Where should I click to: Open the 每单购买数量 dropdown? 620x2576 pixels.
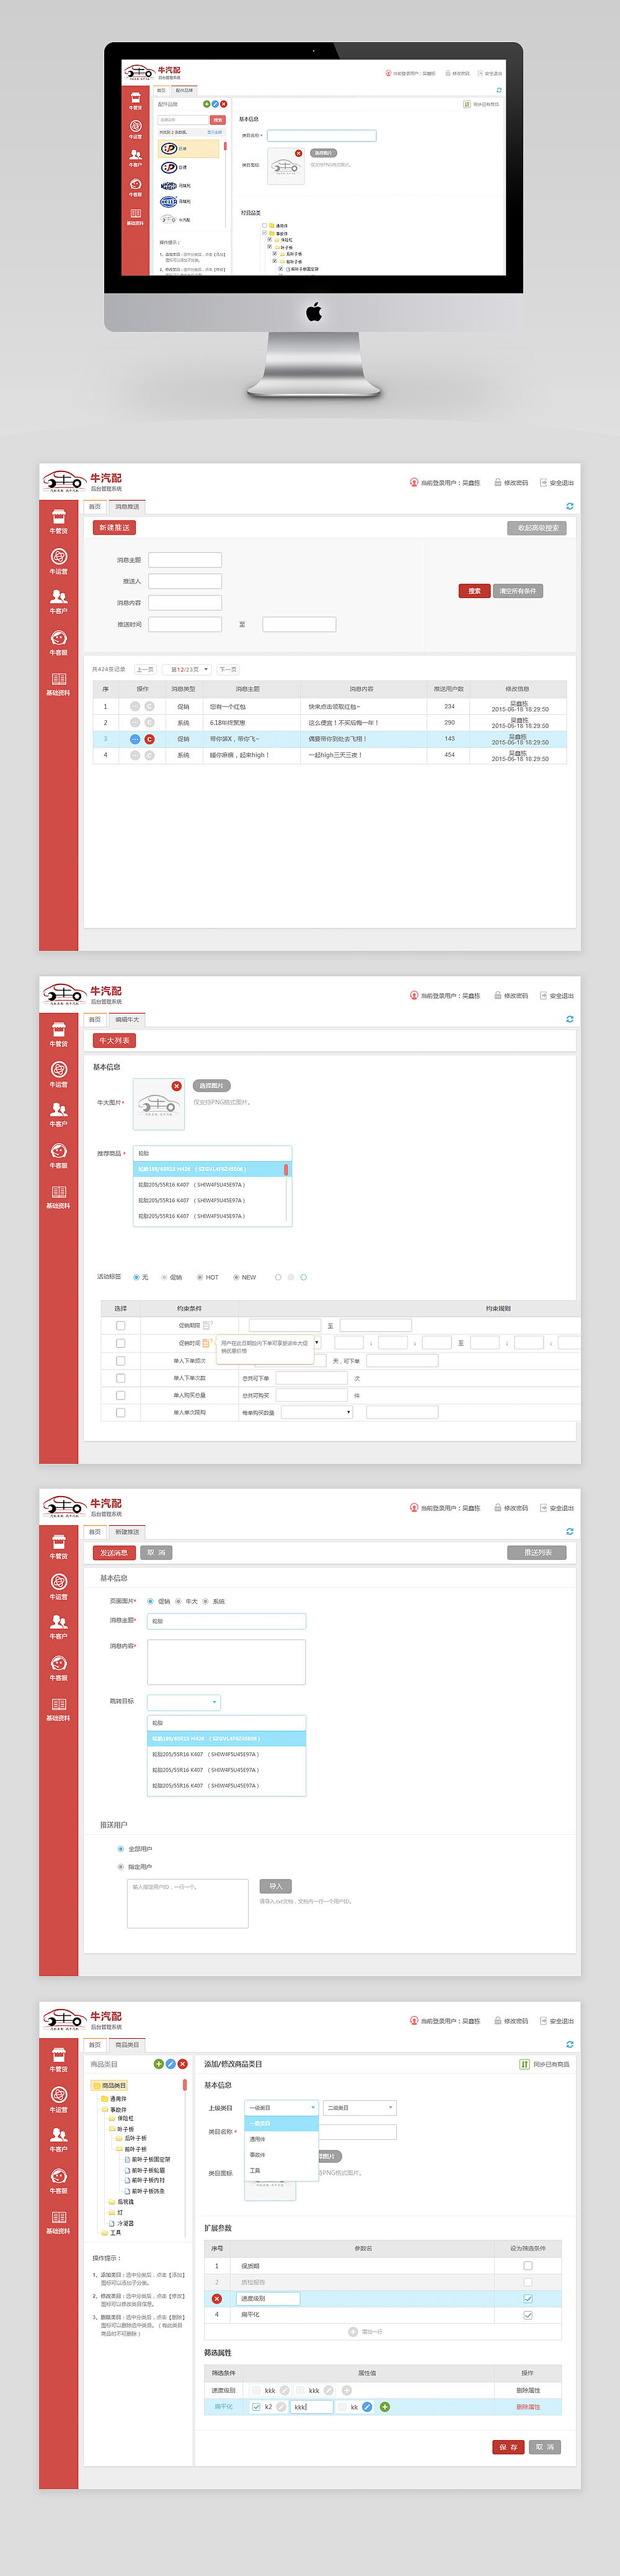pyautogui.click(x=317, y=1412)
